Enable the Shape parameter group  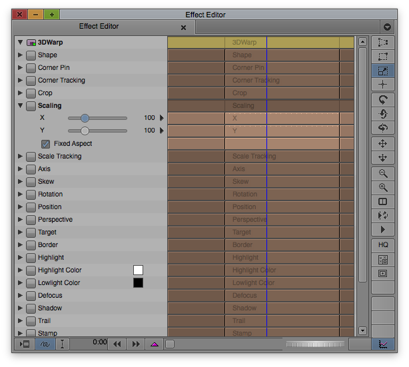[31, 55]
